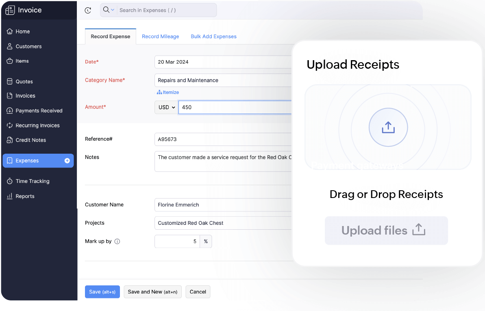Open Time Tracking
Image resolution: width=485 pixels, height=311 pixels.
pyautogui.click(x=32, y=181)
